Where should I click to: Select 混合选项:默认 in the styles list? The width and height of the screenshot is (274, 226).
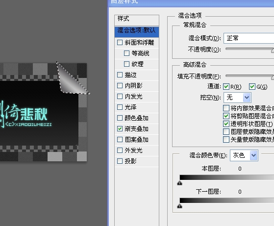[x=137, y=31]
